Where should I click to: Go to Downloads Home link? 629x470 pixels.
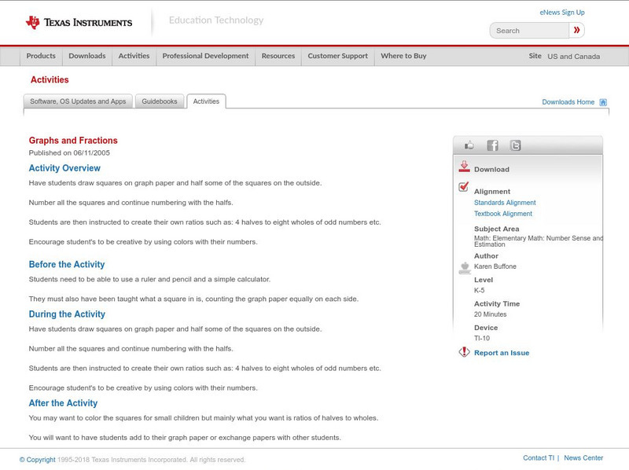pyautogui.click(x=568, y=102)
